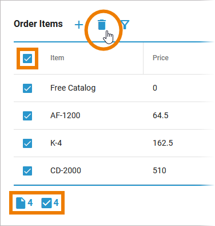Toggle the select-all header checkbox
Viewport: 215px width, 226px height.
27,59
